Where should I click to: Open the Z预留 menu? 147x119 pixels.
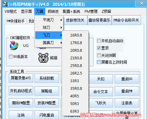(x=106, y=11)
